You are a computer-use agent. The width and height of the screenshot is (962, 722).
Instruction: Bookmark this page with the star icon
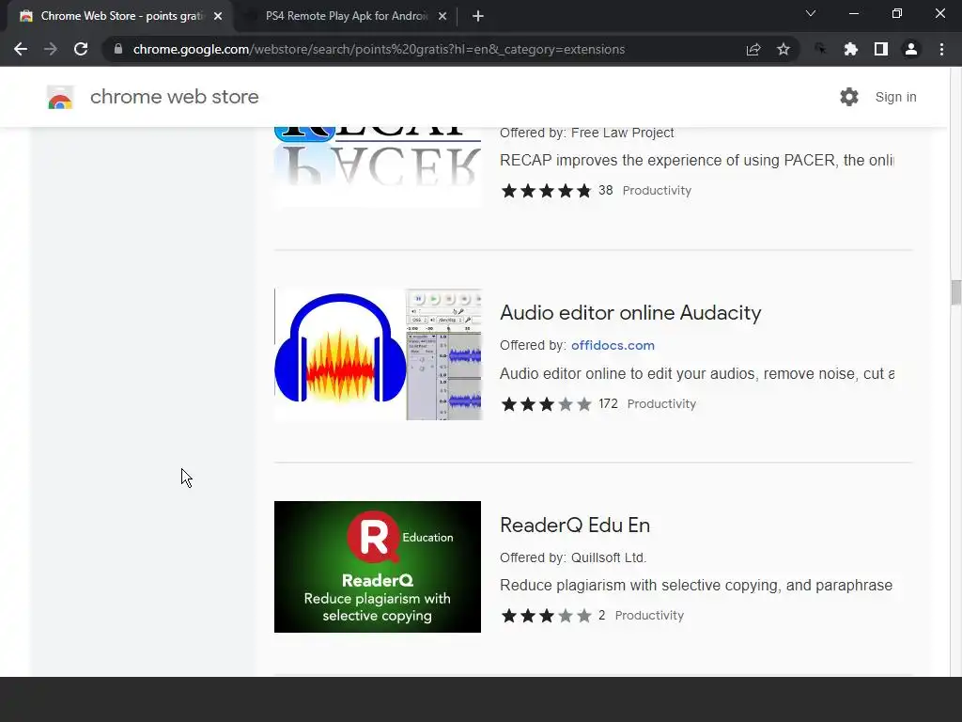tap(784, 49)
